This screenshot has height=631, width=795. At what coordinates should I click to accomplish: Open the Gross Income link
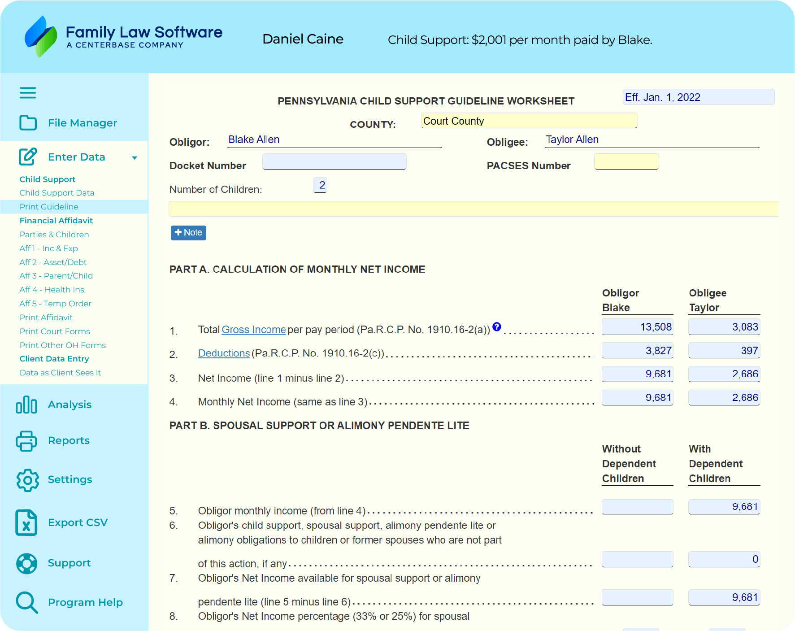[x=254, y=330]
